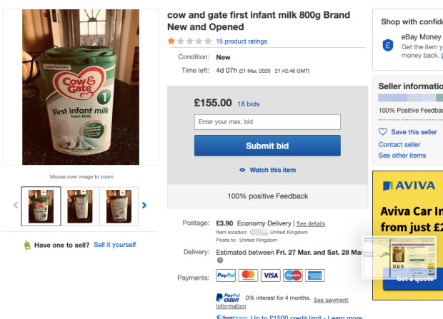Viewport: 443px width, 319px height.
Task: Click the Visa payment logo
Action: pyautogui.click(x=270, y=275)
